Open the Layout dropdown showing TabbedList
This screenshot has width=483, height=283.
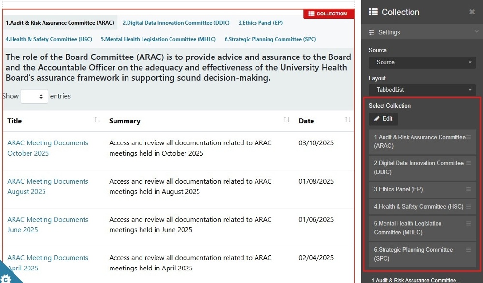[422, 90]
